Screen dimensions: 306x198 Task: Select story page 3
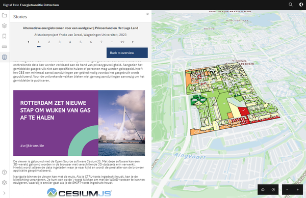[60, 42]
